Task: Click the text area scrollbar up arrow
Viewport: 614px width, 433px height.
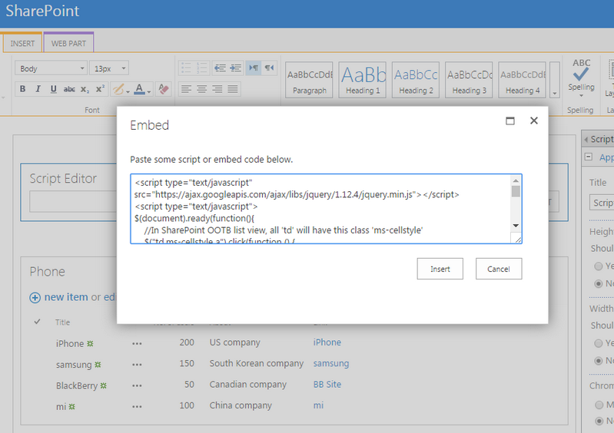Action: coord(516,180)
